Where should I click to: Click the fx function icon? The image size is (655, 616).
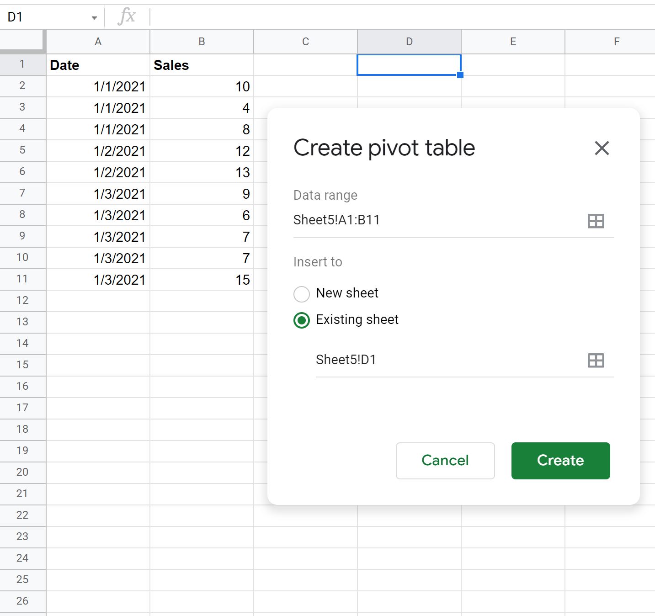[x=127, y=17]
